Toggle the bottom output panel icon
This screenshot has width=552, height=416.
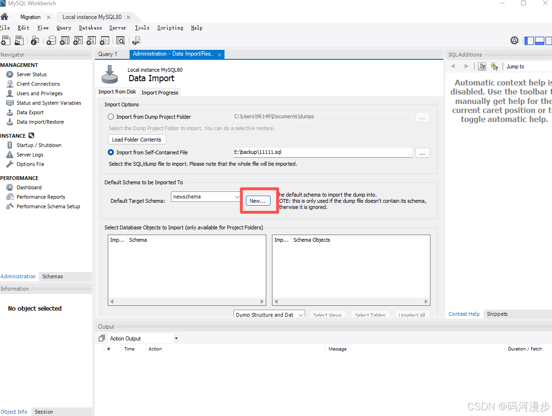(540, 41)
